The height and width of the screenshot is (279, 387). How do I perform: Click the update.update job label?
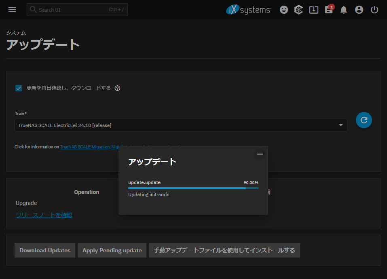tap(144, 182)
